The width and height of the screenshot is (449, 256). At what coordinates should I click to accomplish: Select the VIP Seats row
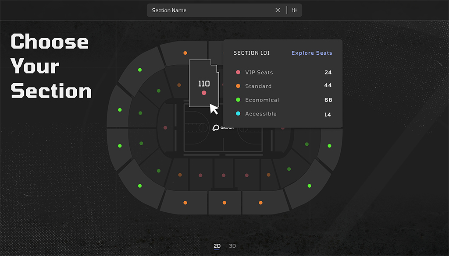[x=283, y=72]
